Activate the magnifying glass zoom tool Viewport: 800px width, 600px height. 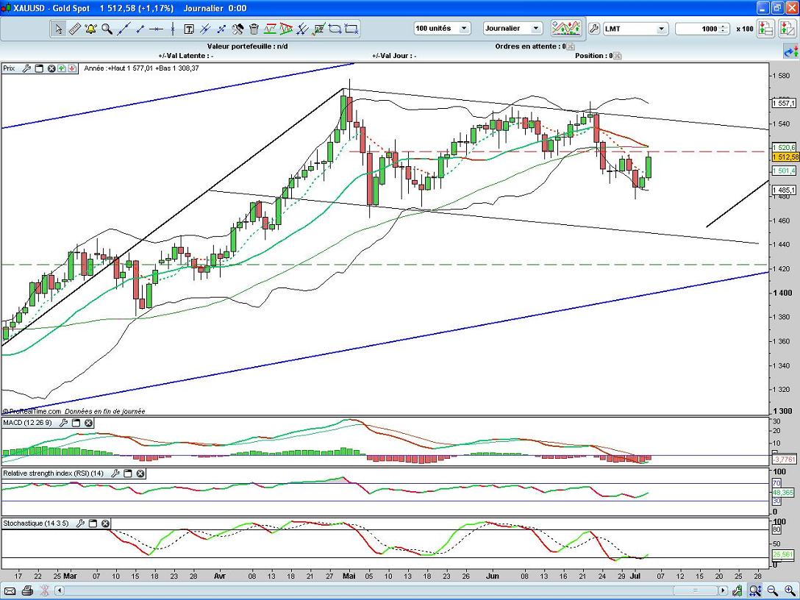[107, 29]
